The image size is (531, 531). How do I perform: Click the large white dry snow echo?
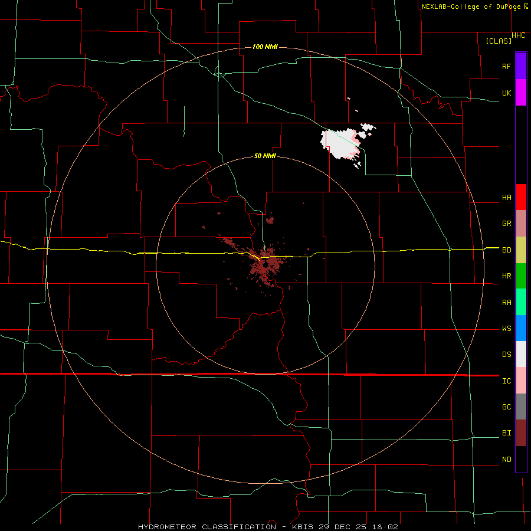click(339, 144)
